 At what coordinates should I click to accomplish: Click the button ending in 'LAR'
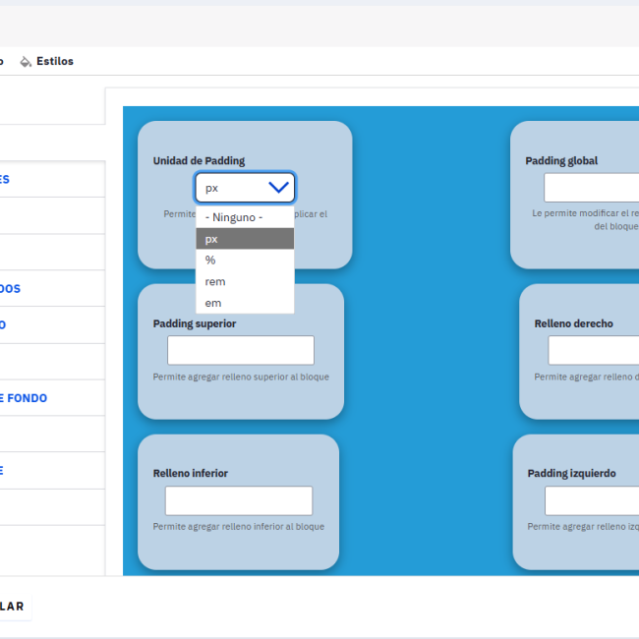[x=12, y=606]
